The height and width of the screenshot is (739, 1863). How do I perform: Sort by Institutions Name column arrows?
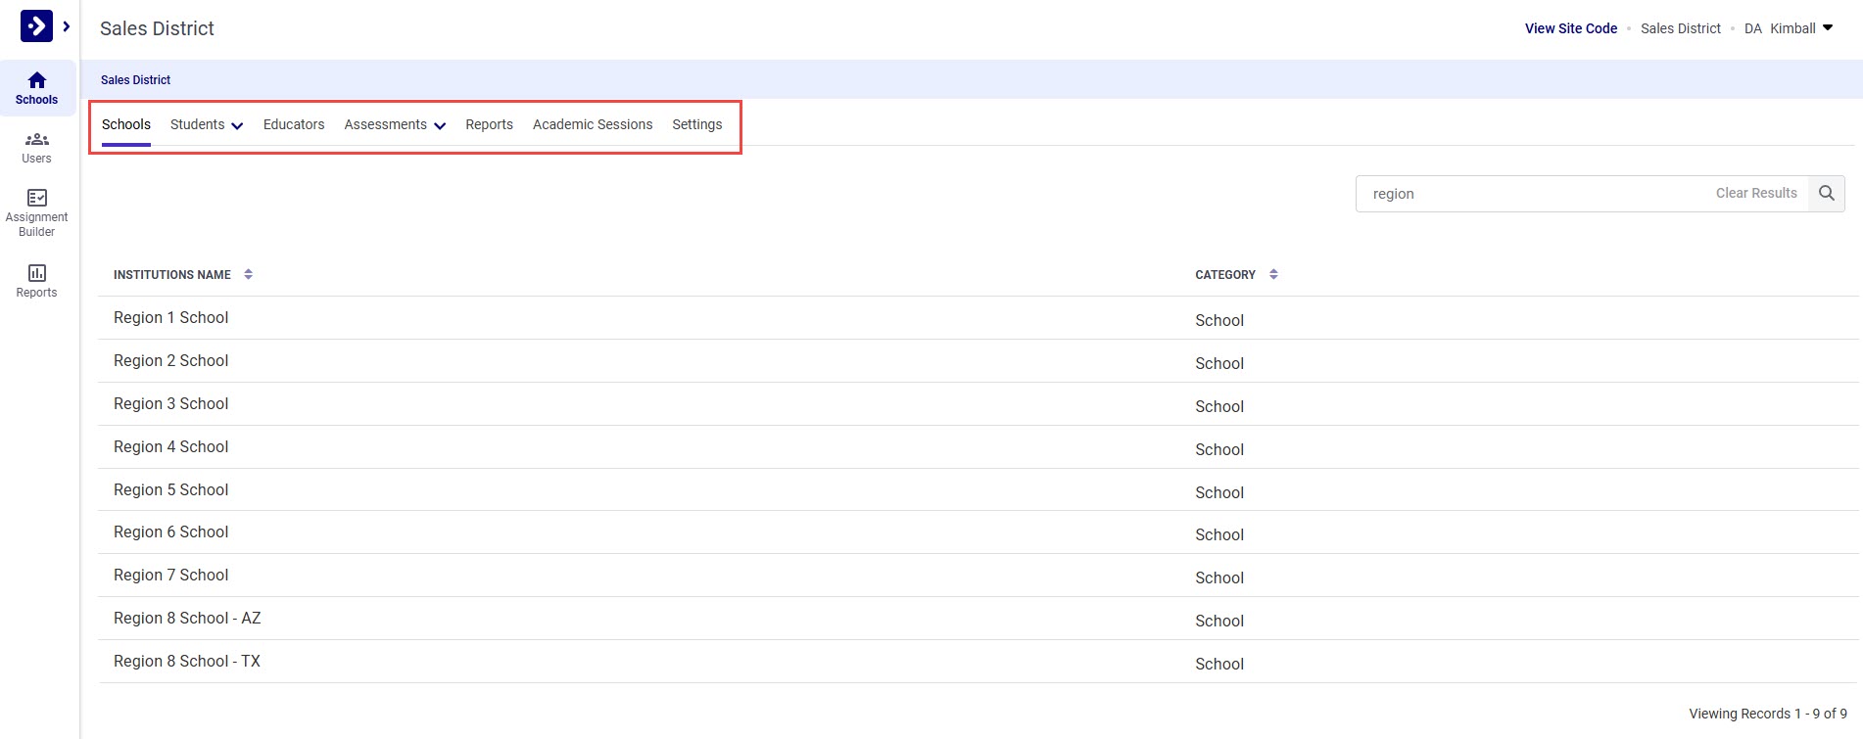click(249, 275)
